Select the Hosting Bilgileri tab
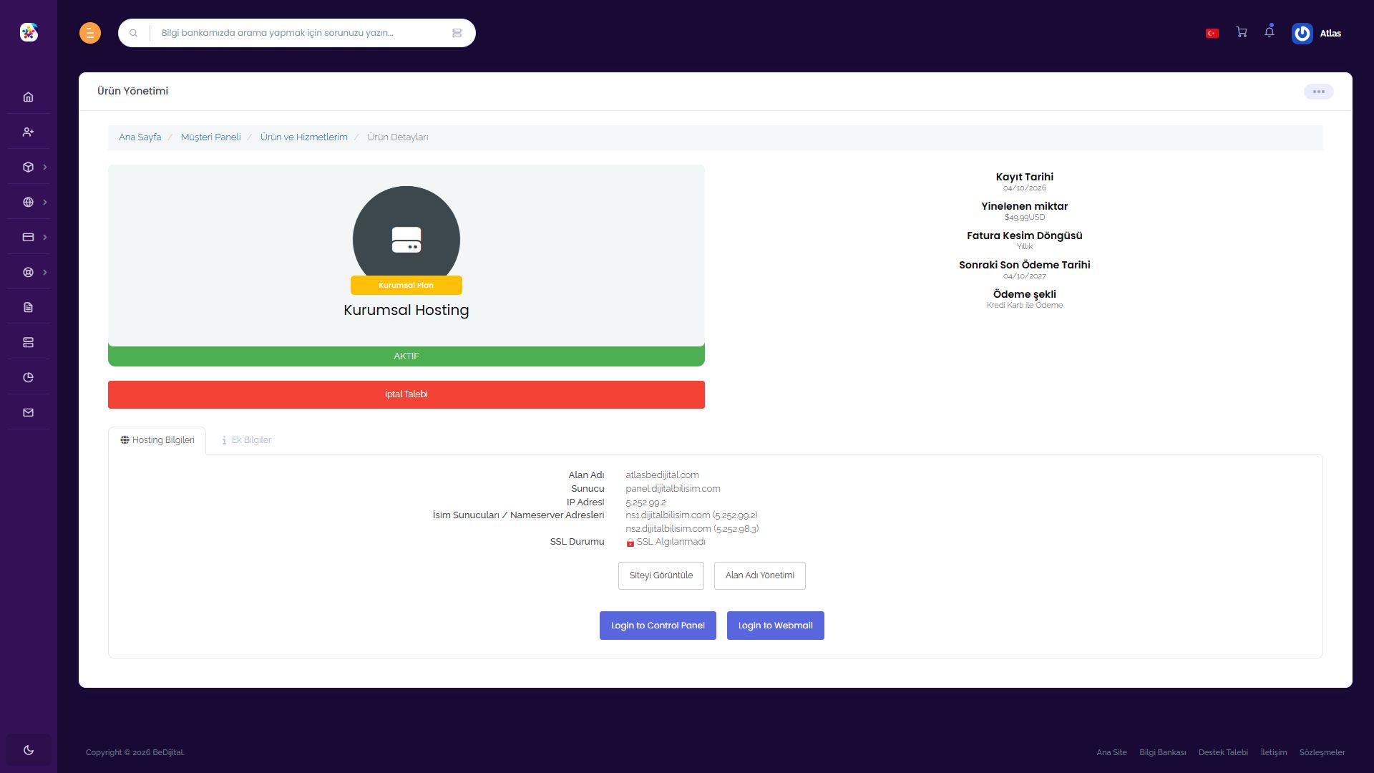Screen dimensions: 1374x773 pos(157,440)
